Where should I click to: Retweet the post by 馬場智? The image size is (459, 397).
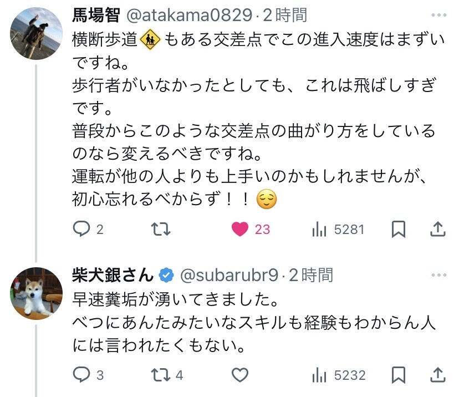(161, 229)
